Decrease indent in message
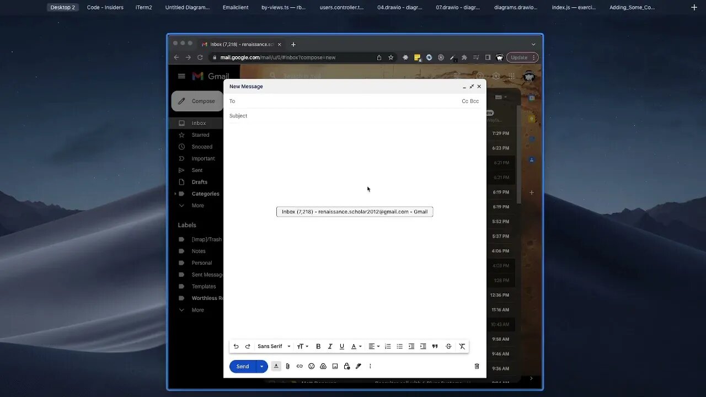Image resolution: width=706 pixels, height=397 pixels. pyautogui.click(x=411, y=346)
